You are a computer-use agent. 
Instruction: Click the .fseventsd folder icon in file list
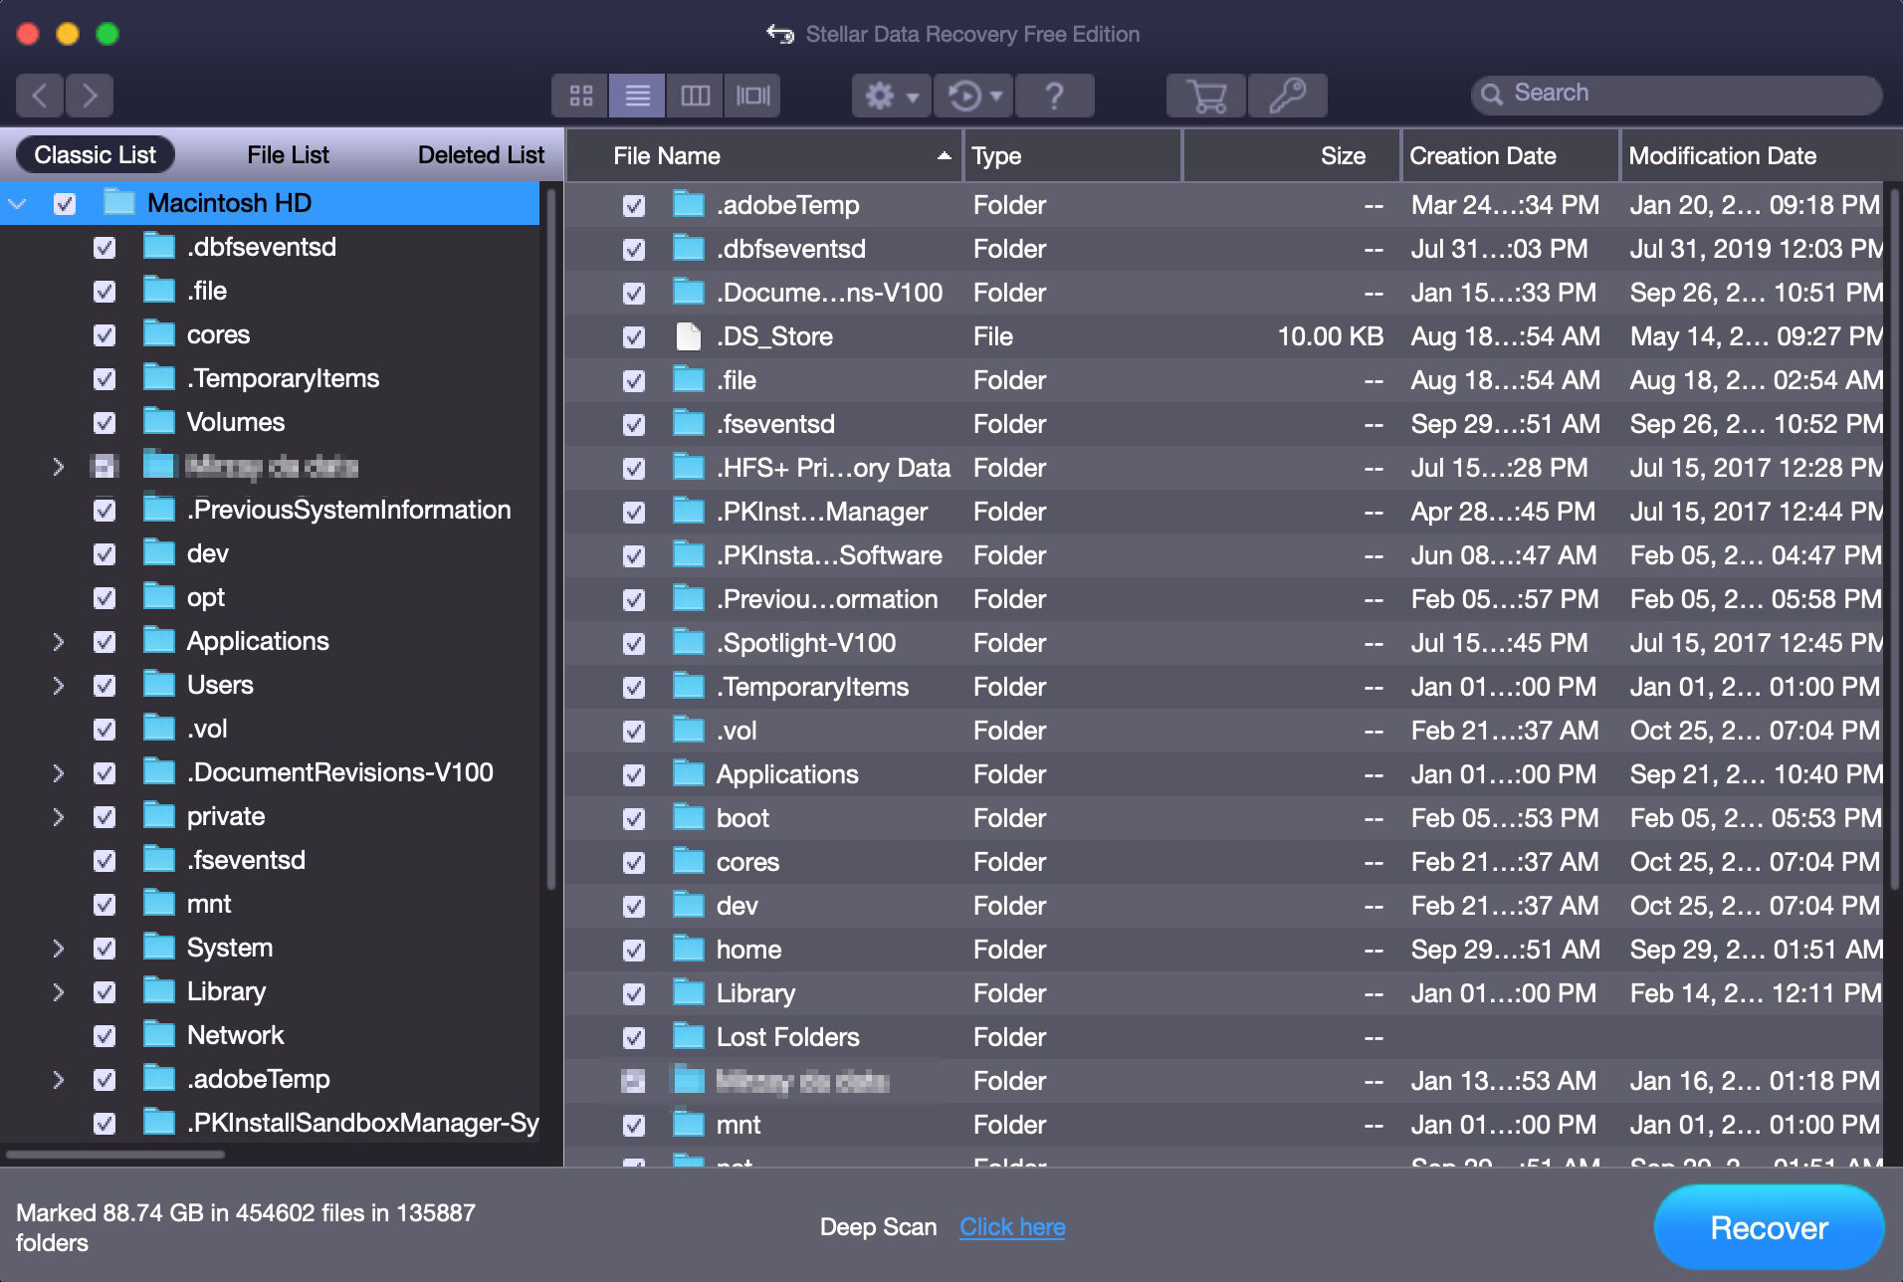pos(688,423)
